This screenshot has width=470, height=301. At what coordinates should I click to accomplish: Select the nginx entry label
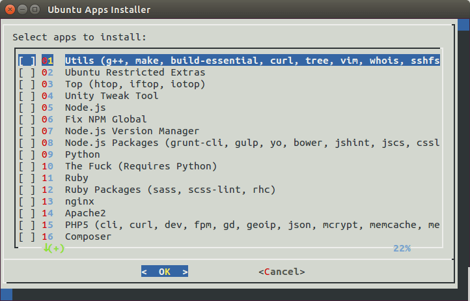79,201
